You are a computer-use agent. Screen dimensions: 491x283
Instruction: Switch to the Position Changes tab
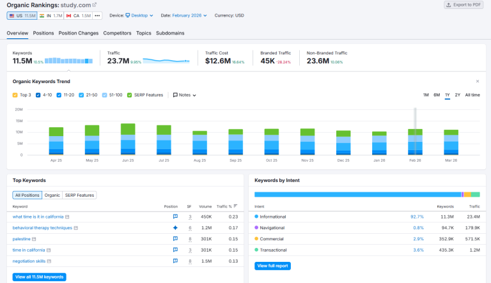pyautogui.click(x=79, y=33)
